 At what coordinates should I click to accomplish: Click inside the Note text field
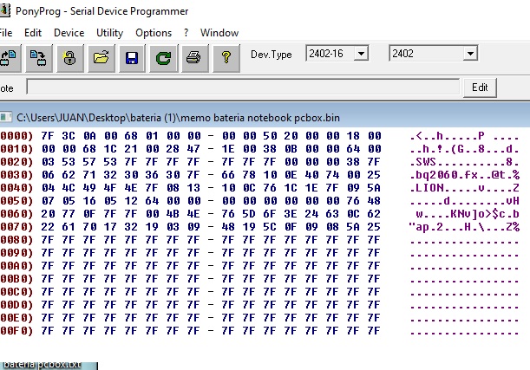tap(243, 88)
